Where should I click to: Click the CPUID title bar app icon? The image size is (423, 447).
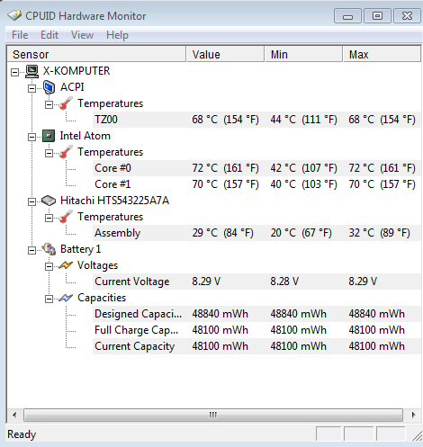pyautogui.click(x=14, y=15)
